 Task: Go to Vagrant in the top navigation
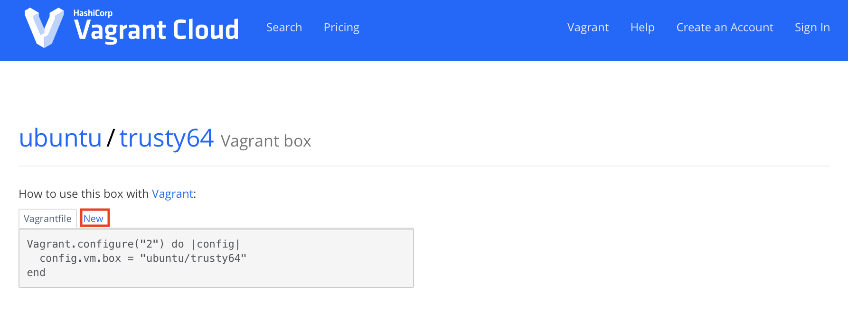[588, 28]
